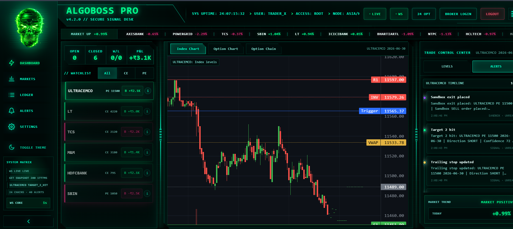Image resolution: width=513 pixels, height=229 pixels.
Task: Click the green skull logo
Action: tap(29, 28)
